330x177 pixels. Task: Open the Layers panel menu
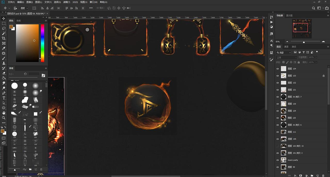[x=328, y=47]
